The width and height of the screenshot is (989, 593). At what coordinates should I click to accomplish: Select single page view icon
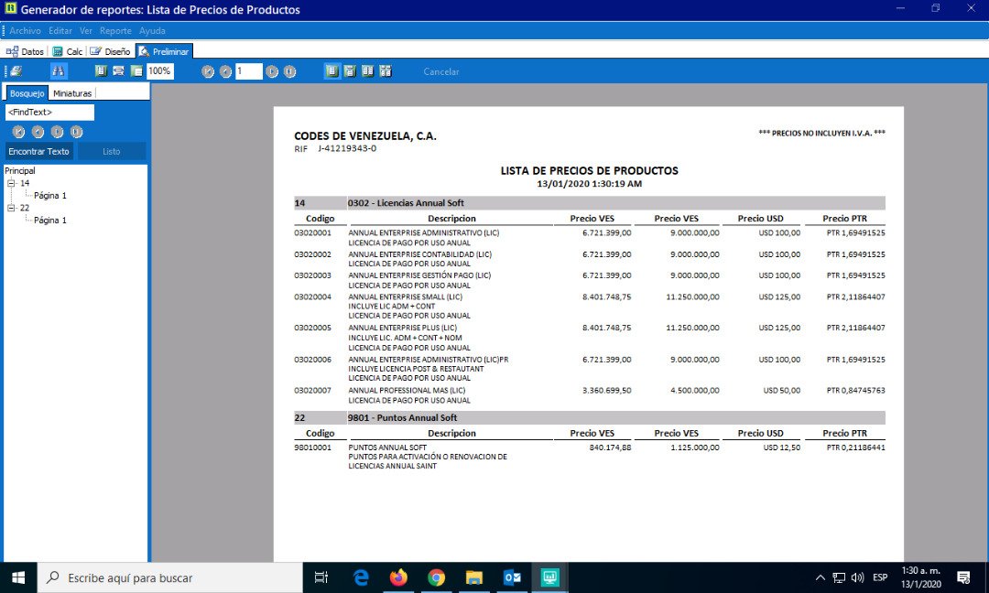coord(331,71)
